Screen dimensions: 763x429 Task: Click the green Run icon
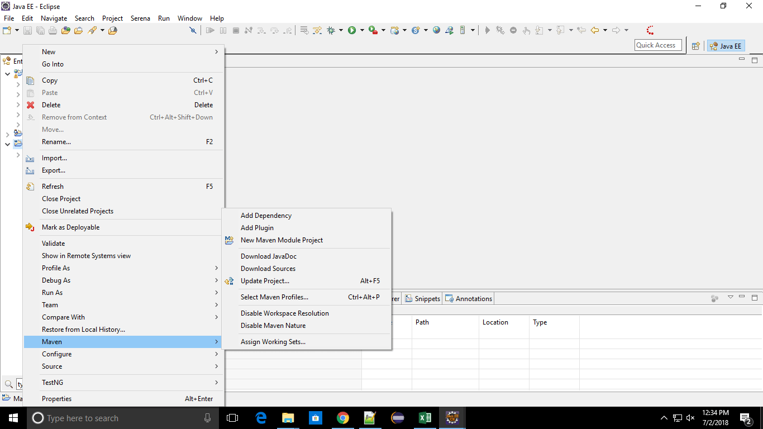(x=352, y=30)
